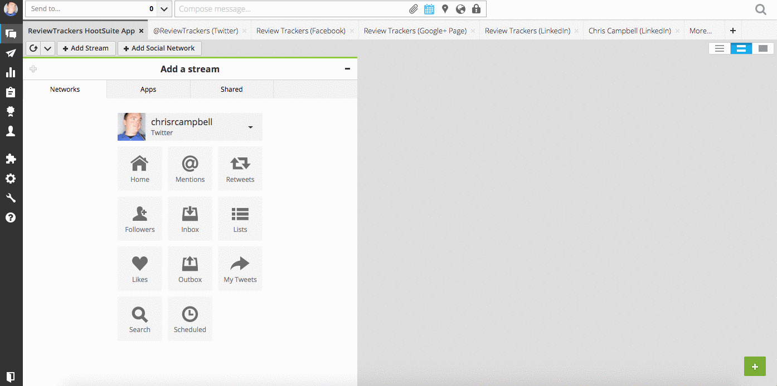Open the scheduling calendar icon
Screen dimensions: 777x386
pos(429,9)
